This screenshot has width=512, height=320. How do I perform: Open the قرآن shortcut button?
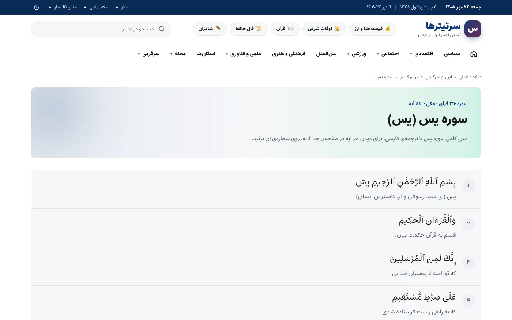pyautogui.click(x=285, y=29)
